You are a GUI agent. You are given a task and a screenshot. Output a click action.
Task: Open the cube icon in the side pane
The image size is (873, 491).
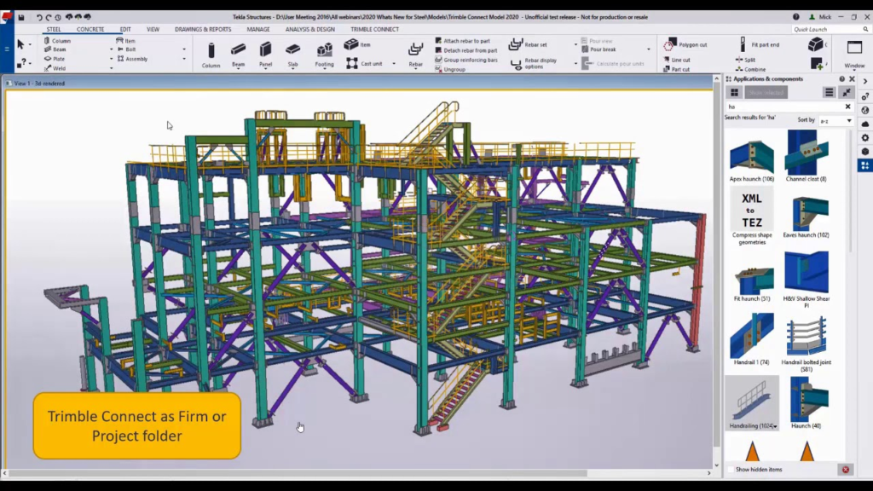coord(865,152)
